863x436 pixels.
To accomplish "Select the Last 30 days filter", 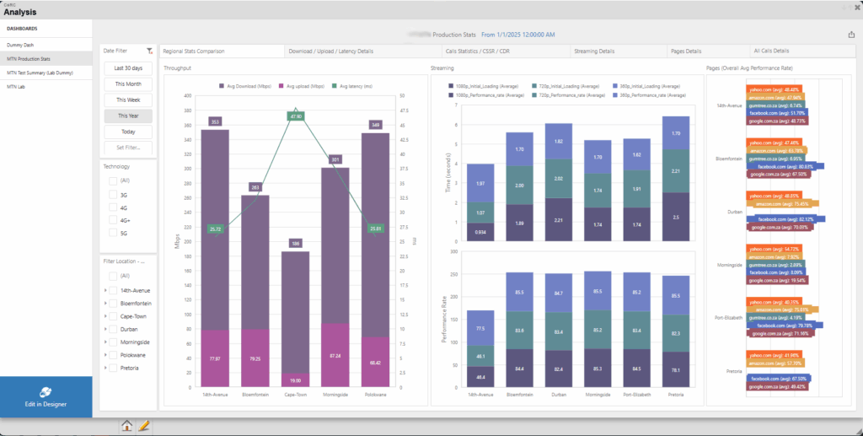I will [x=128, y=68].
